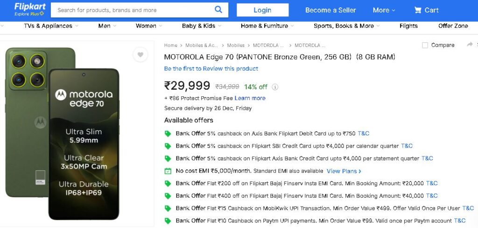Click the Flipkart Explore Plus logo
The image size is (478, 228).
pos(30,9)
